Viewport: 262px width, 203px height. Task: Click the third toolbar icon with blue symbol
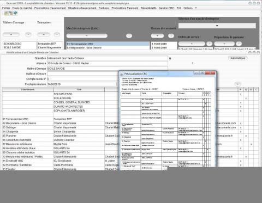15,13
